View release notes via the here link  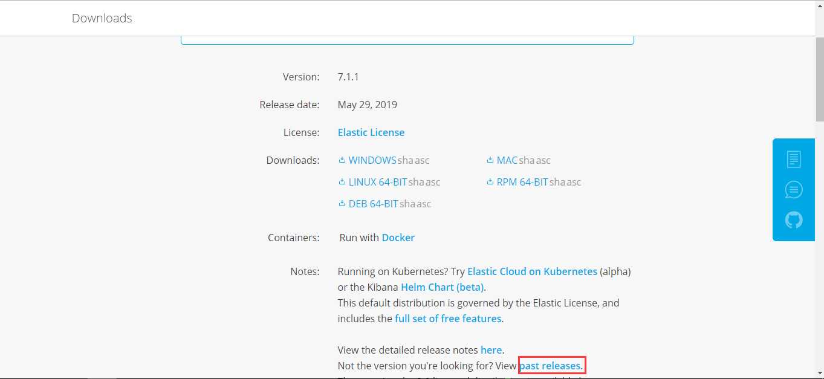[491, 350]
